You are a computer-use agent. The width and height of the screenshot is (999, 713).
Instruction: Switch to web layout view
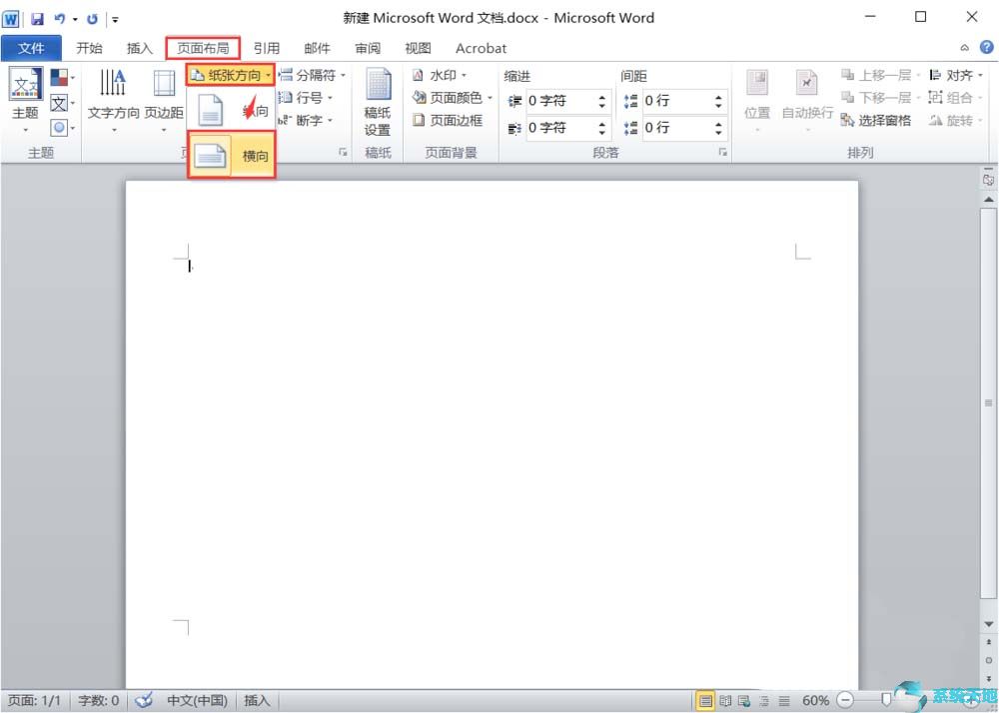[744, 700]
